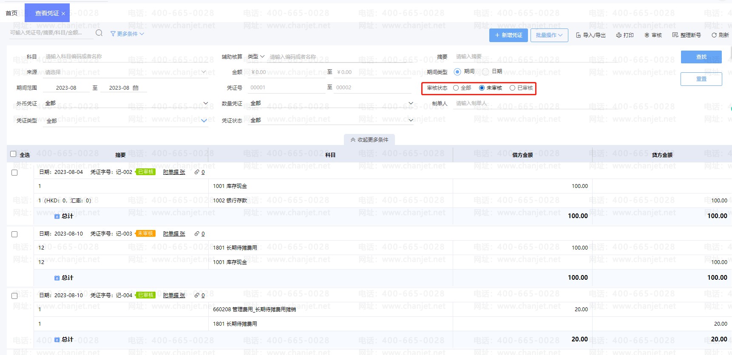This screenshot has width=732, height=355.
Task: Click the audit stamp icon
Action: click(x=647, y=35)
